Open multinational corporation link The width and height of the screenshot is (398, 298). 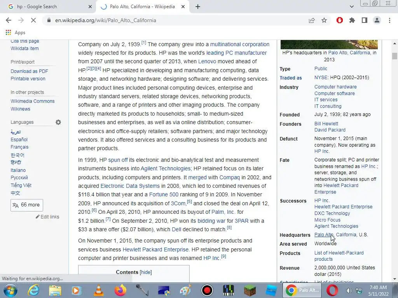239,44
